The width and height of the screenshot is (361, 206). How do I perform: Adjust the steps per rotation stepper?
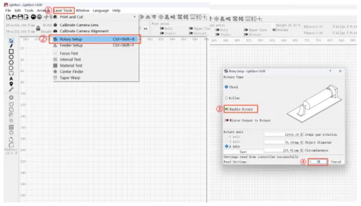pos(302,134)
